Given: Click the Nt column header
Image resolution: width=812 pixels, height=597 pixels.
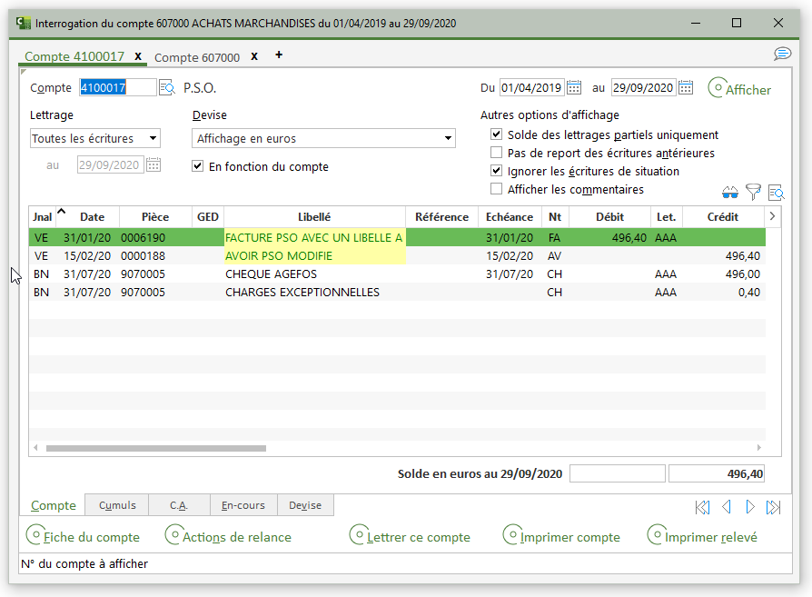Looking at the screenshot, I should 555,216.
